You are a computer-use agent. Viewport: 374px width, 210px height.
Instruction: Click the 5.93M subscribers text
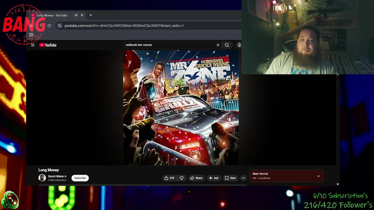57,180
